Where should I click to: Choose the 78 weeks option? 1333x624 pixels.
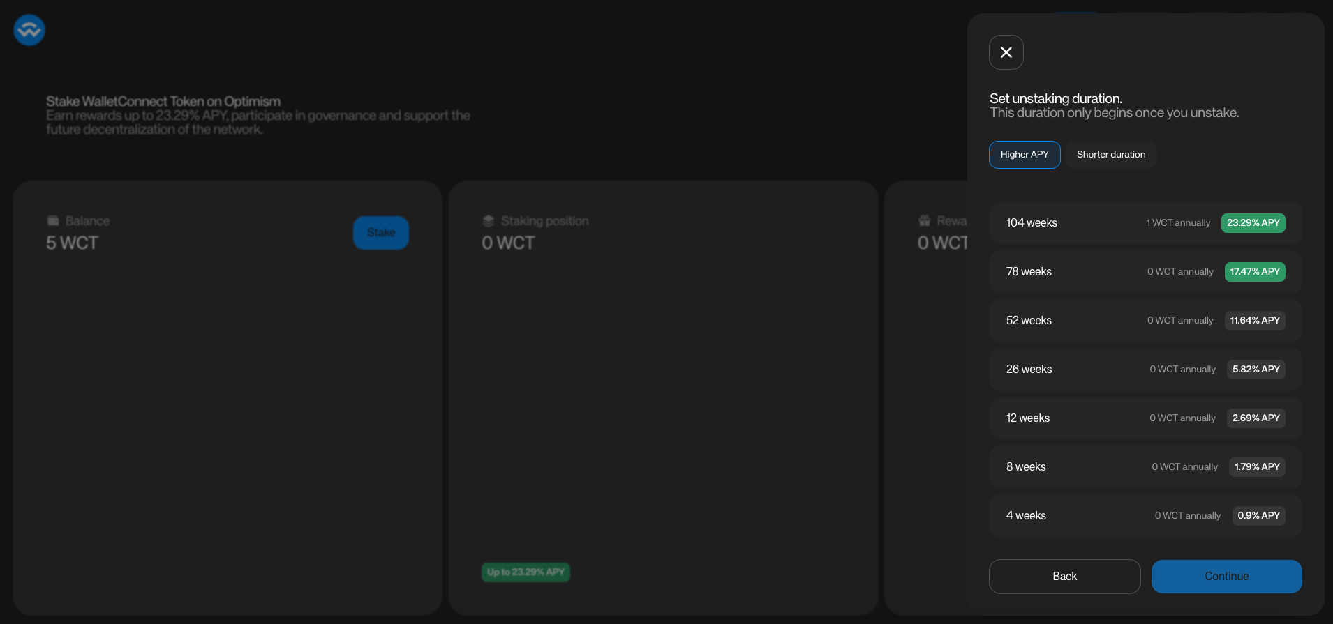tap(1145, 272)
